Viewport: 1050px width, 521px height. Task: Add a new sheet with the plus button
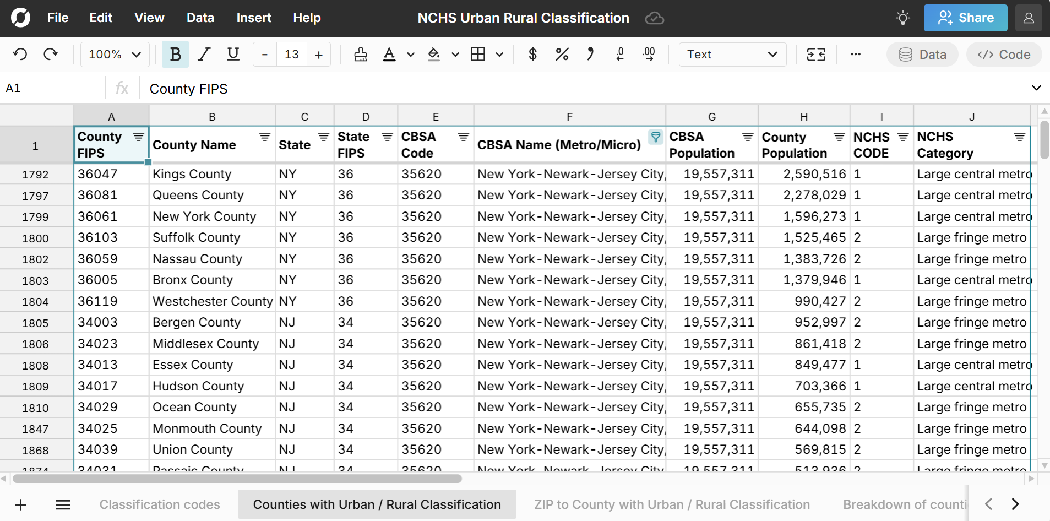(20, 504)
